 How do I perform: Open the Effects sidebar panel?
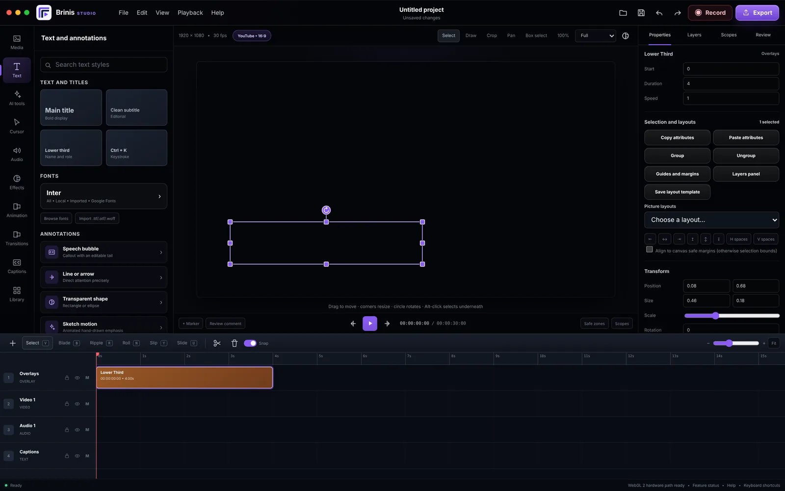click(17, 182)
